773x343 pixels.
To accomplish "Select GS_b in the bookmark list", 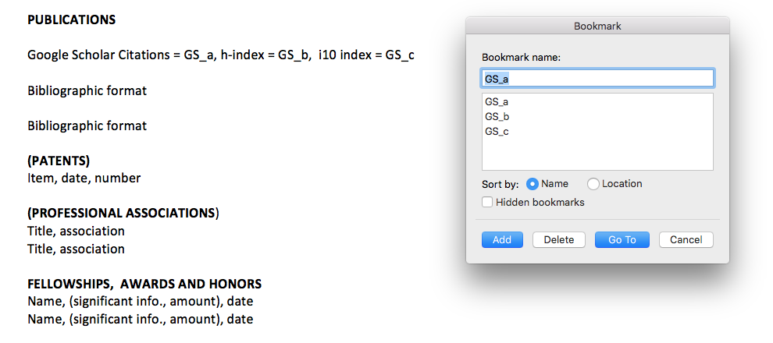I will 497,117.
